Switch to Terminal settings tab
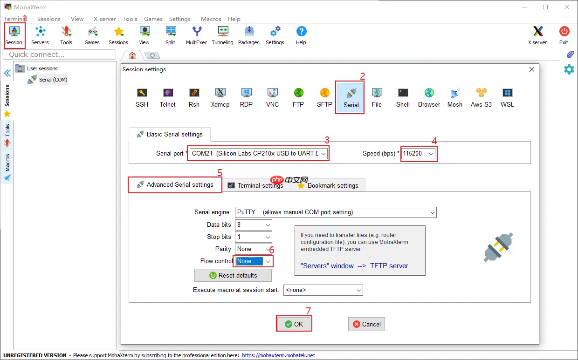Image resolution: width=578 pixels, height=360 pixels. (255, 185)
